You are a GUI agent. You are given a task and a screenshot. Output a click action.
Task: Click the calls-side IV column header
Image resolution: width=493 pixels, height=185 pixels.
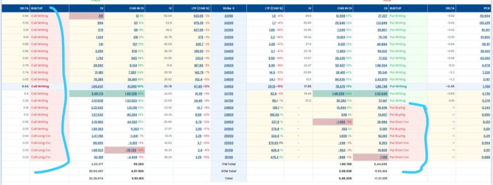tap(170, 9)
